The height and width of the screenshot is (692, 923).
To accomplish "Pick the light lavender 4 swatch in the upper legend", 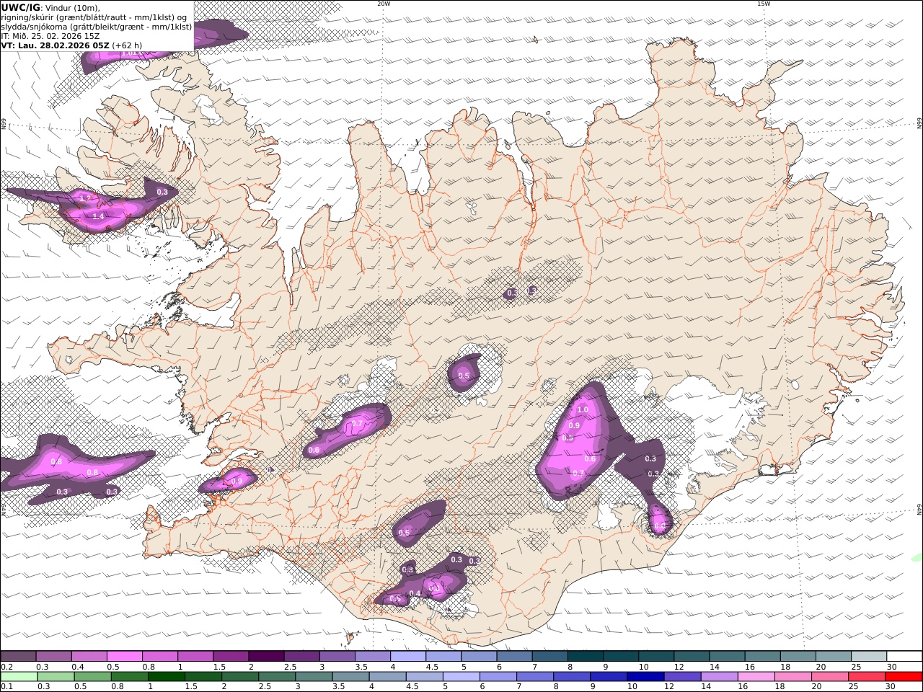I will point(408,657).
